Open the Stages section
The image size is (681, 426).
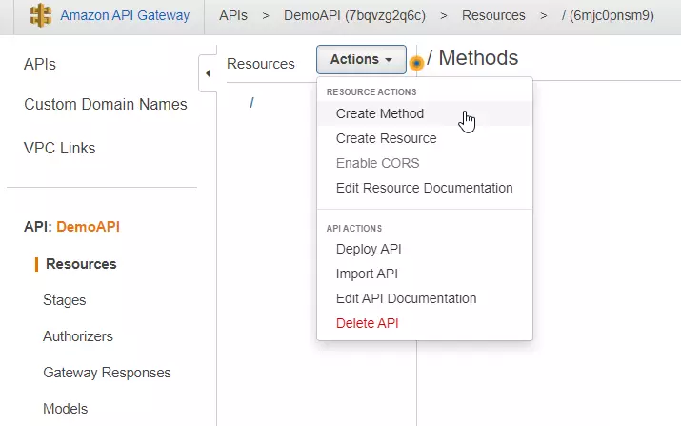click(64, 300)
